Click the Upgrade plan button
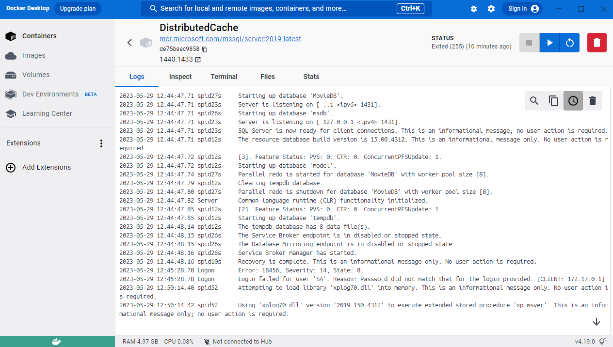 pyautogui.click(x=78, y=9)
